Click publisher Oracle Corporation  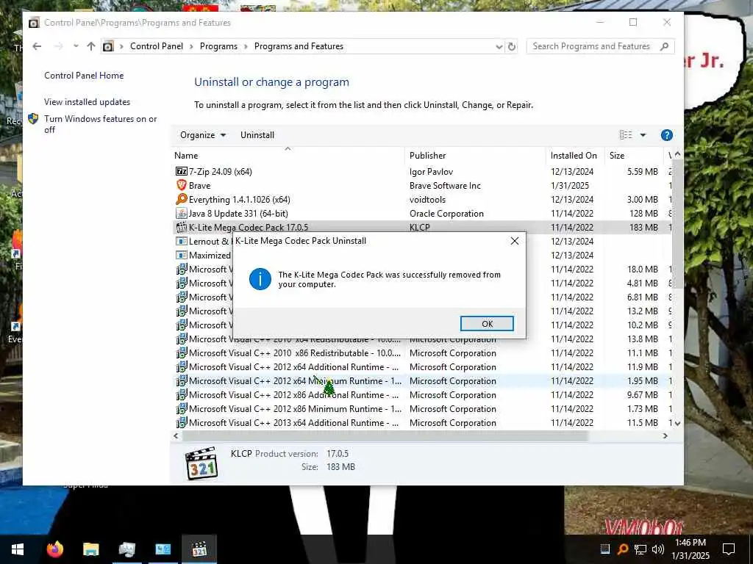446,214
